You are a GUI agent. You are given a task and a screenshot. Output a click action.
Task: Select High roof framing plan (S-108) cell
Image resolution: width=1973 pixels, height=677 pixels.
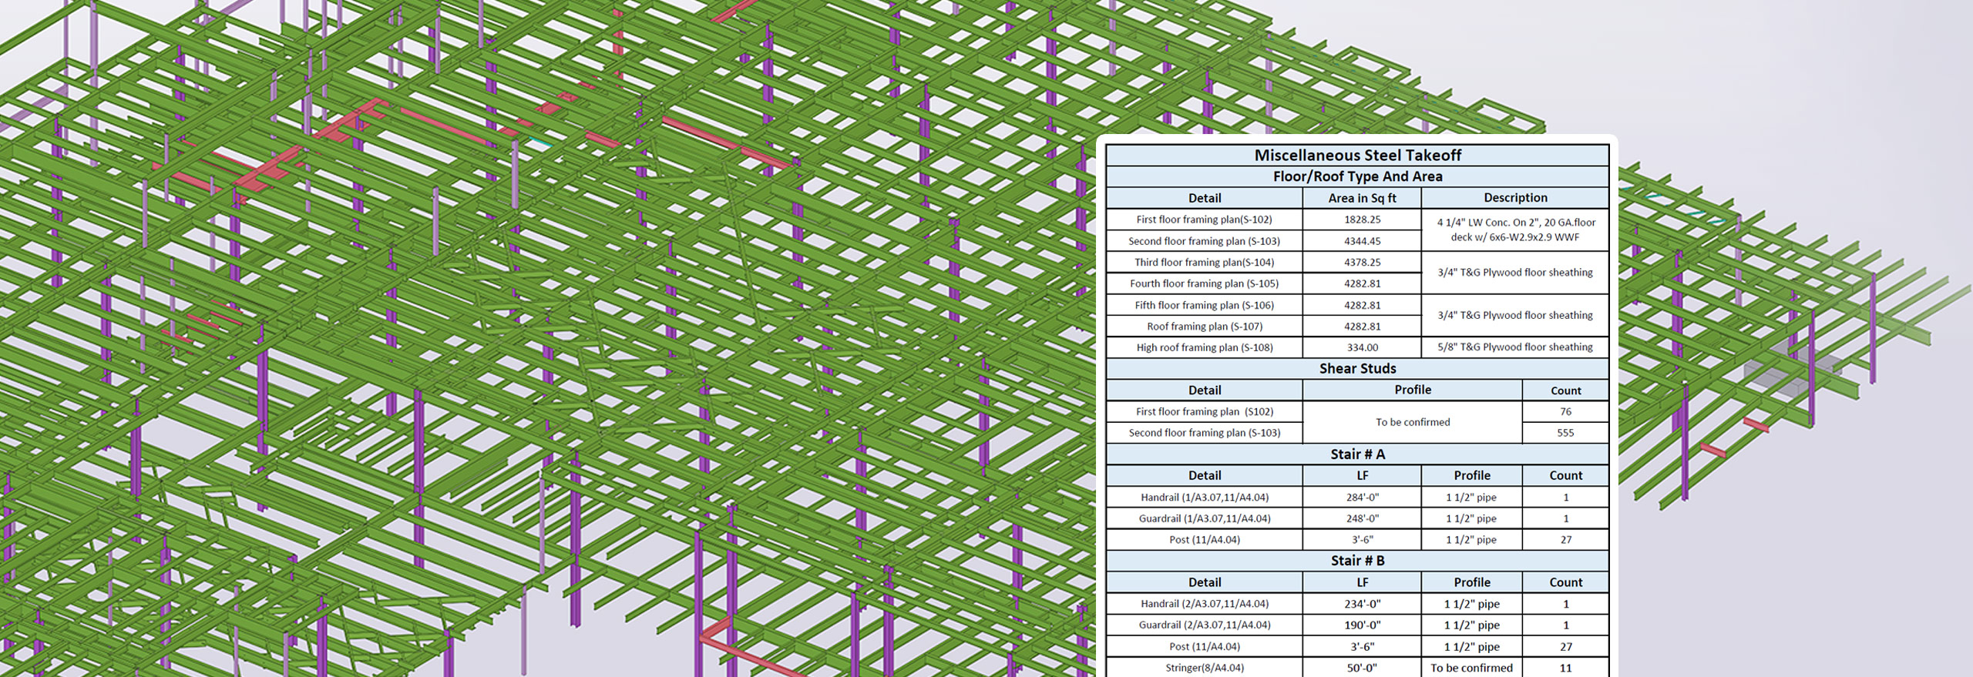tap(1204, 347)
